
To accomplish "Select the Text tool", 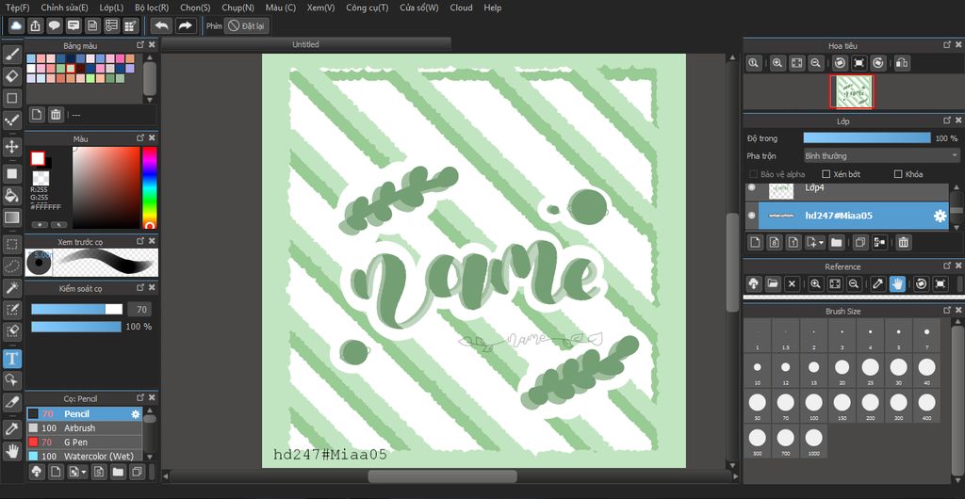I will coord(11,359).
